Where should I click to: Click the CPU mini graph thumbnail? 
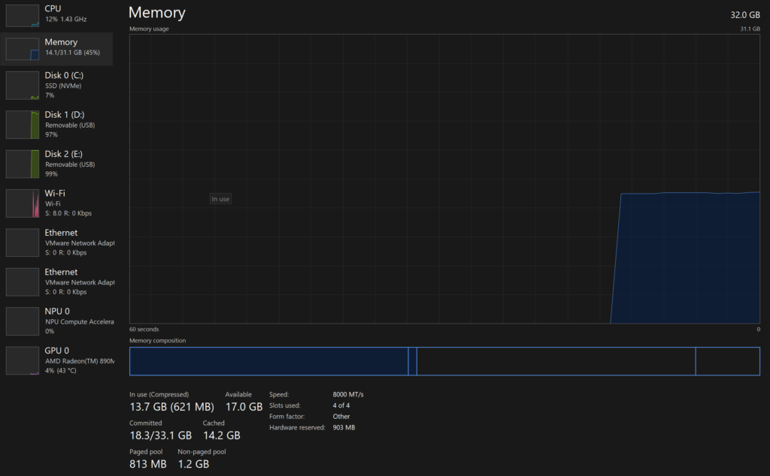pyautogui.click(x=23, y=15)
